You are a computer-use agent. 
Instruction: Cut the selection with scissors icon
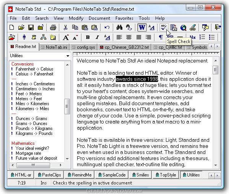[x=65, y=27]
